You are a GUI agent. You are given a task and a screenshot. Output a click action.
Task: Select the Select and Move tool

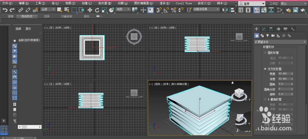90,10
